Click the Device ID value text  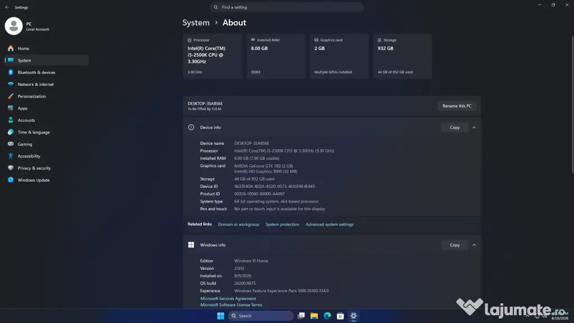[x=274, y=186]
